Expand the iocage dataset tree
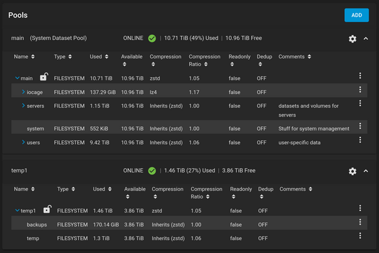This screenshot has width=379, height=253. pyautogui.click(x=23, y=92)
